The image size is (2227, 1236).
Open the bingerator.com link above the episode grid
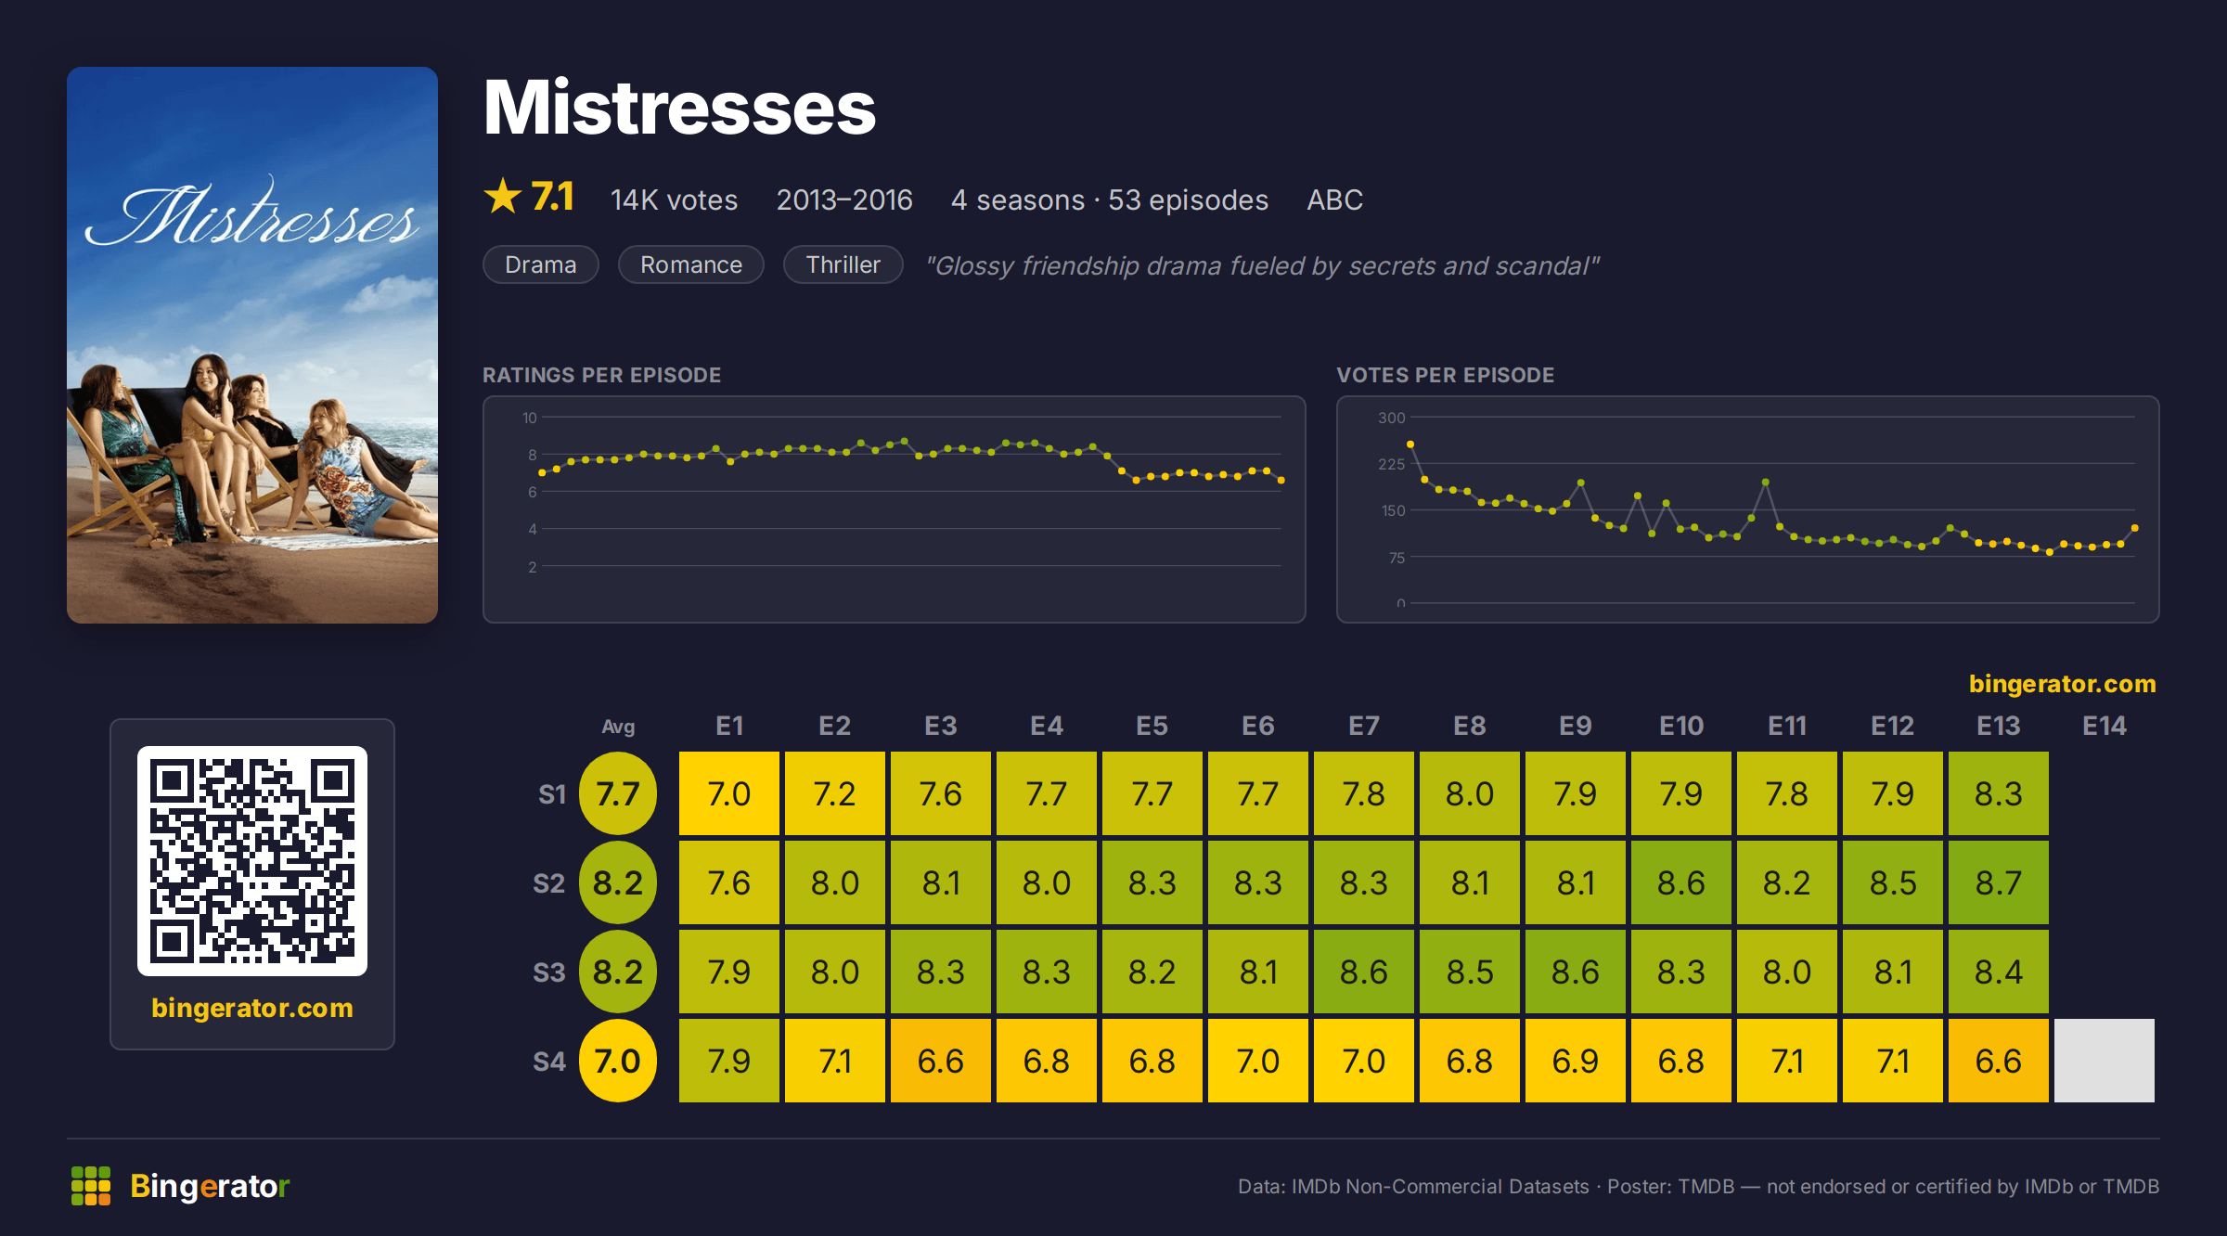point(2063,684)
